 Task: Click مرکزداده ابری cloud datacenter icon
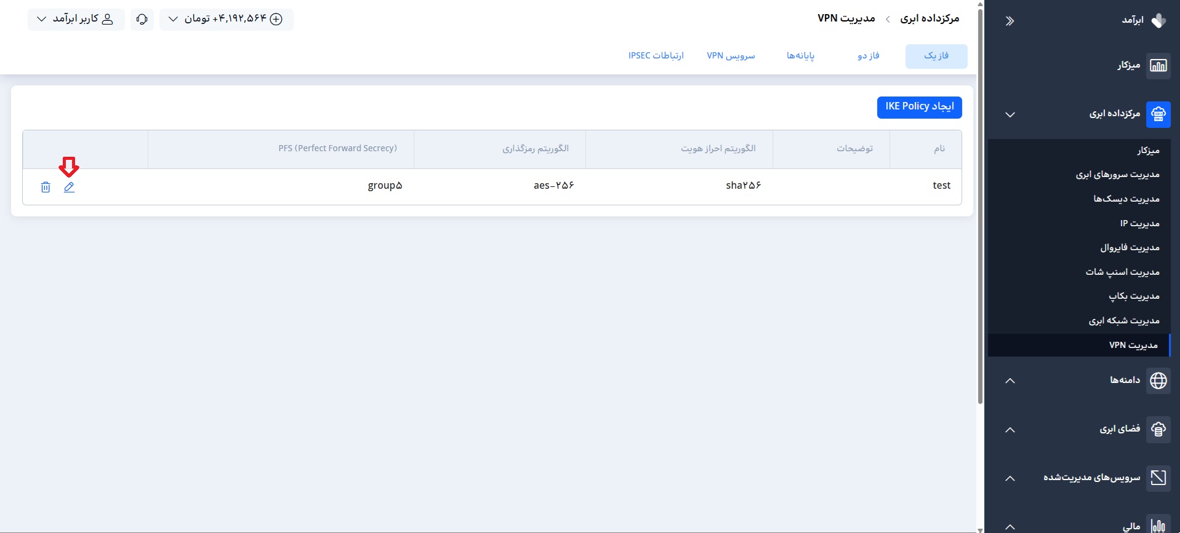pyautogui.click(x=1158, y=114)
